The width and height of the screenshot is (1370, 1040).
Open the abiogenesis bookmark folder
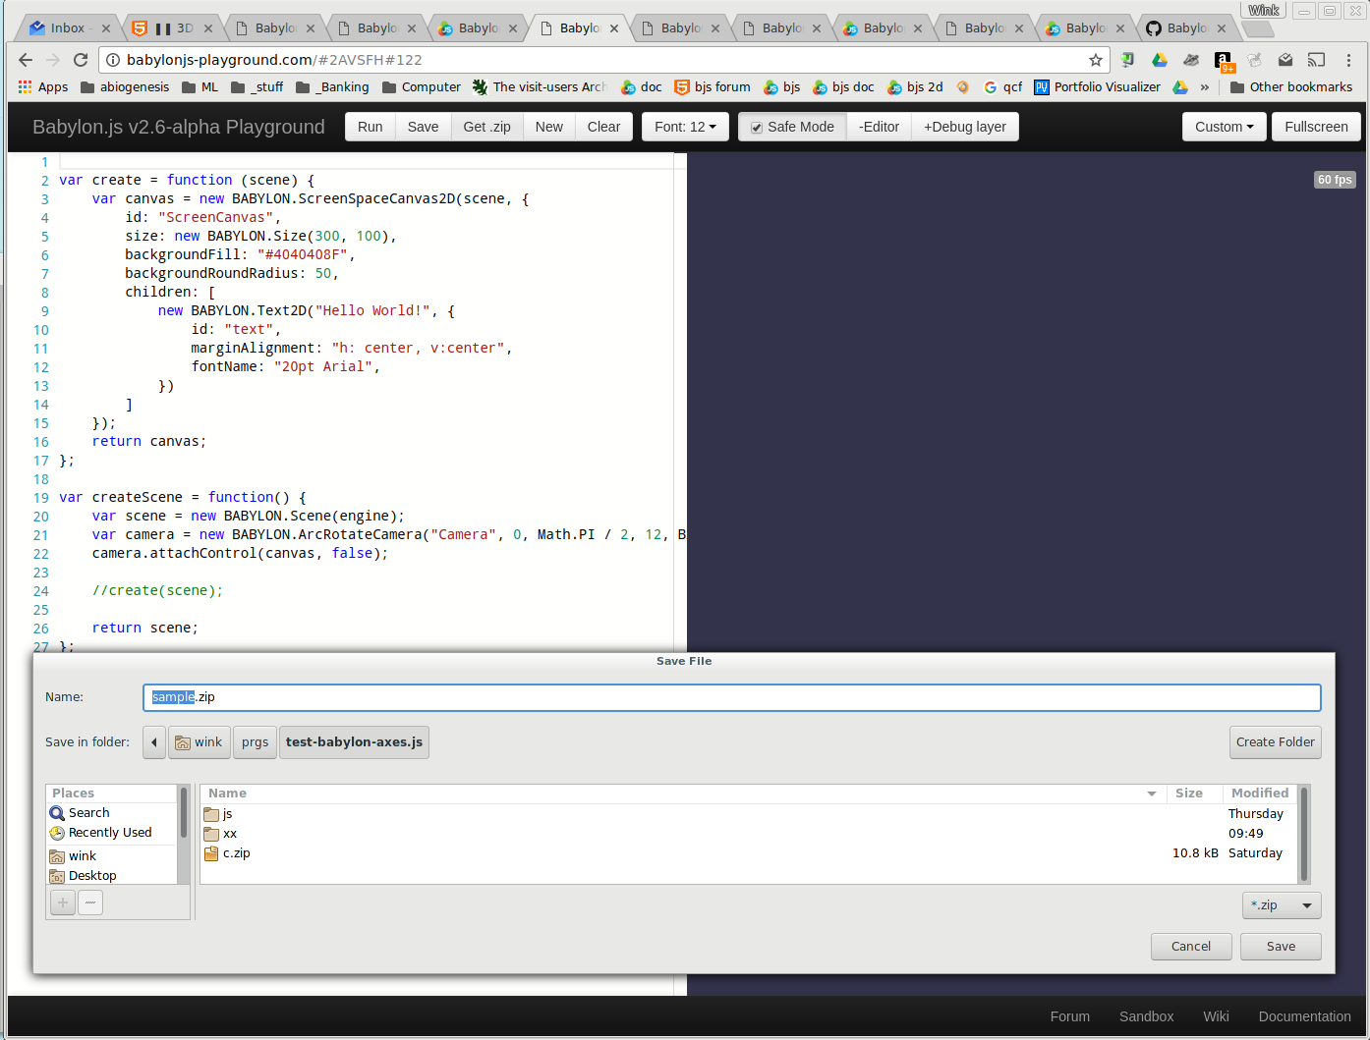[125, 87]
